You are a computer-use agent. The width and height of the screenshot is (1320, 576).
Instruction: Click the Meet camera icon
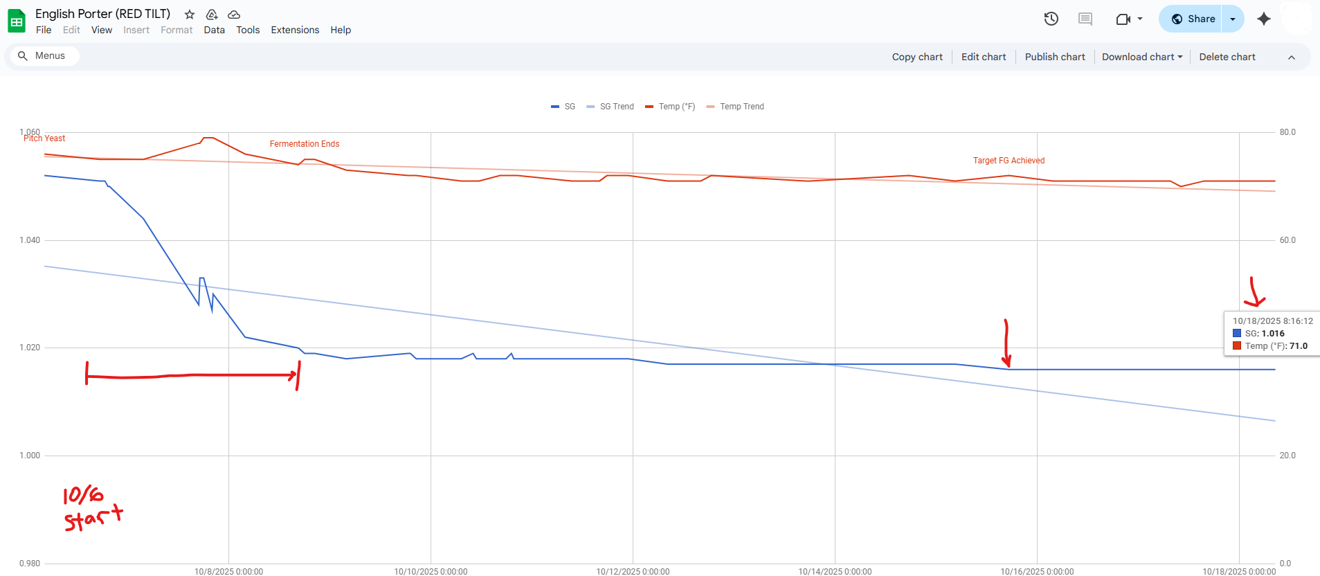pos(1123,19)
